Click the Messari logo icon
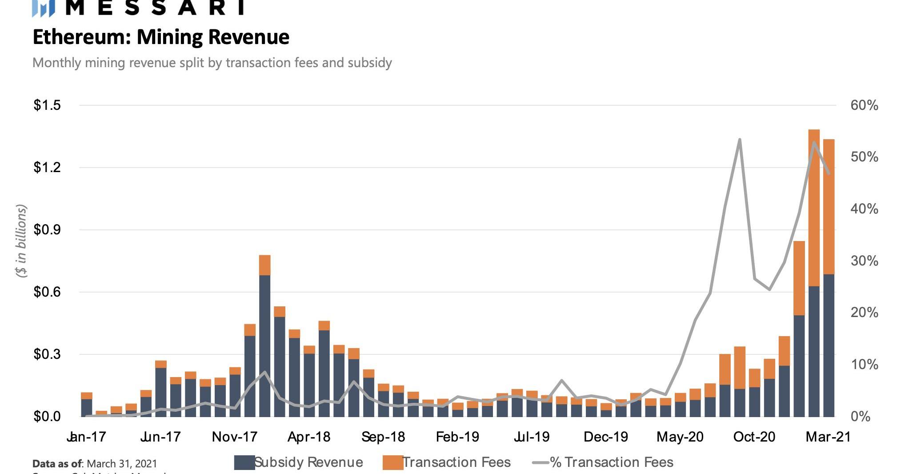Viewport: 897px width, 474px height. tap(43, 8)
